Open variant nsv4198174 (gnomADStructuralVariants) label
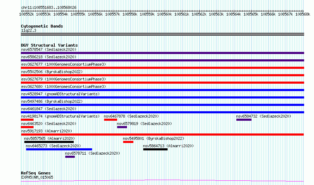The height and width of the screenshot is (185, 314). [60, 116]
